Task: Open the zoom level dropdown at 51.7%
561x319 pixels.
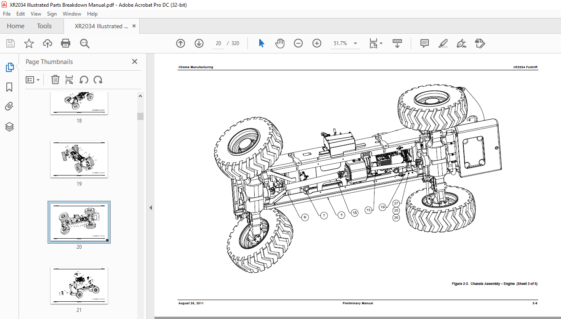Action: pyautogui.click(x=345, y=43)
